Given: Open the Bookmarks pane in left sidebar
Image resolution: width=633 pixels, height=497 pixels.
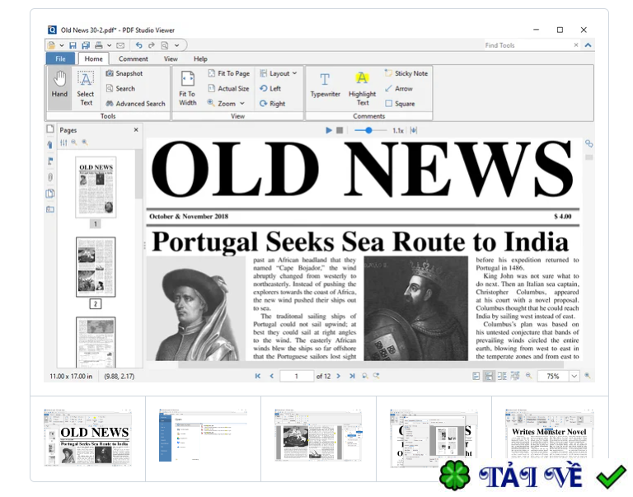Looking at the screenshot, I should point(50,145).
